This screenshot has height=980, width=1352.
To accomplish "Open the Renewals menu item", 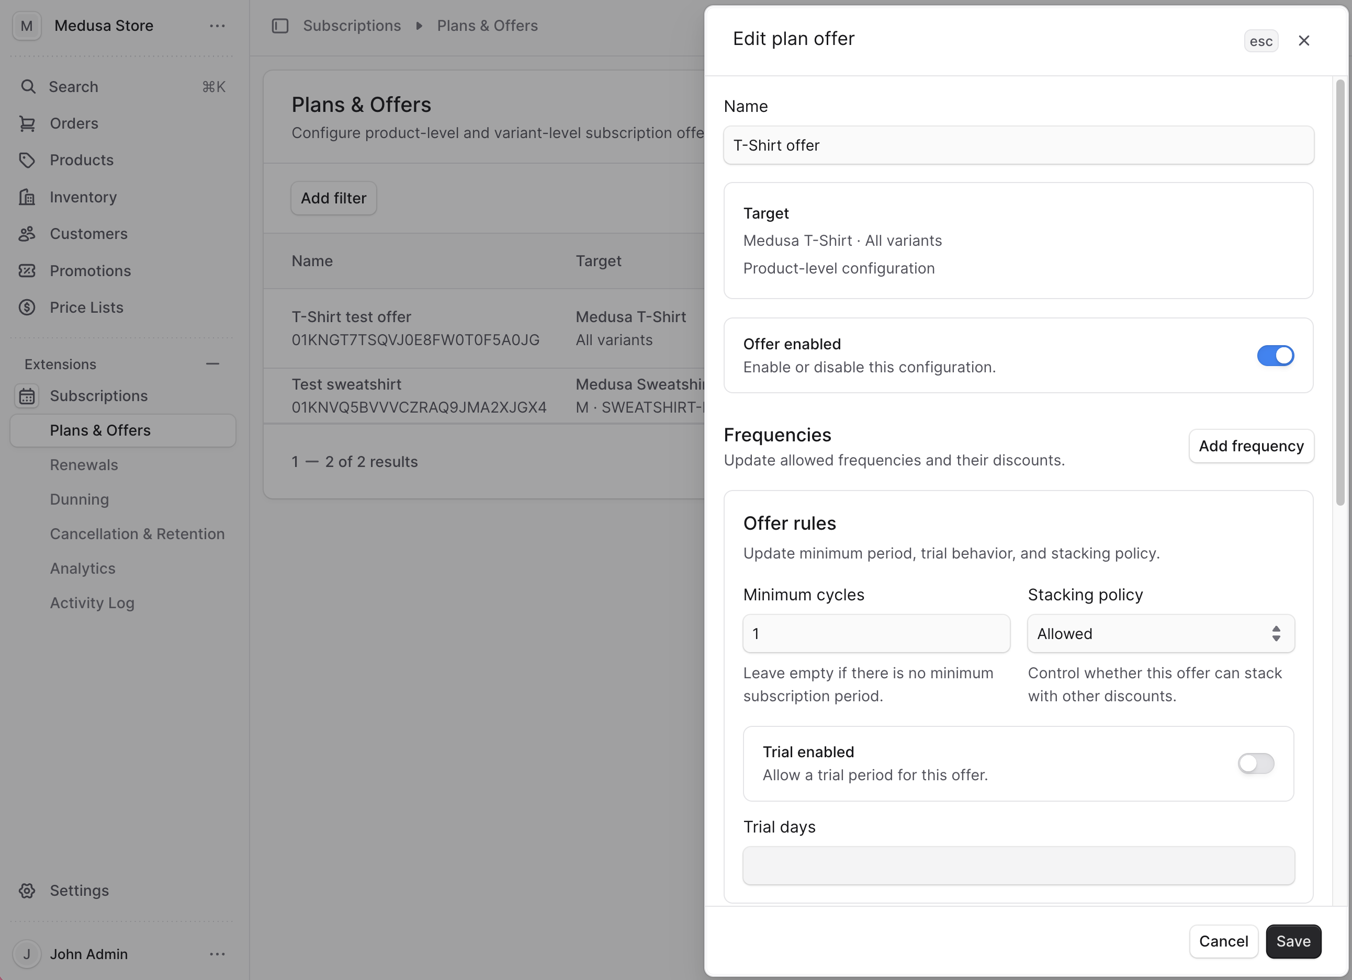I will click(84, 465).
